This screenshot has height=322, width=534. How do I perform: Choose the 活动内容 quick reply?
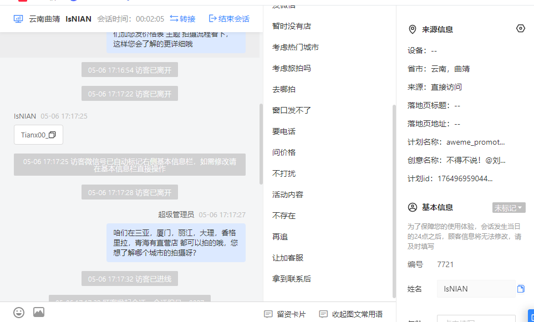point(288,195)
